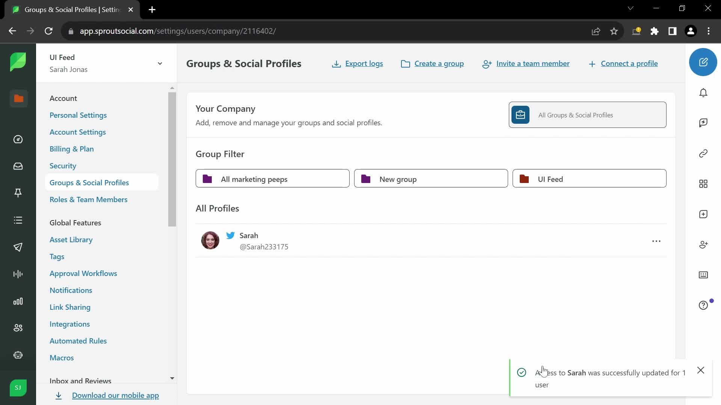The image size is (721, 405).
Task: Open Notifications settings link
Action: pos(71,290)
